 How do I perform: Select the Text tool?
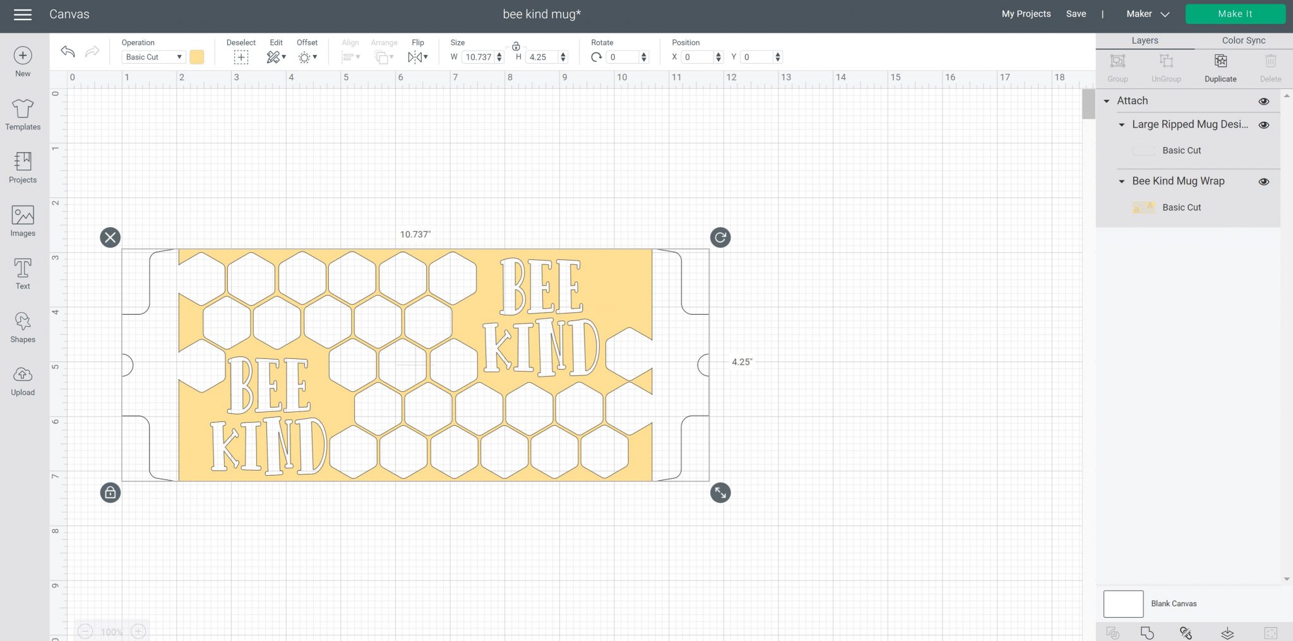click(x=23, y=274)
